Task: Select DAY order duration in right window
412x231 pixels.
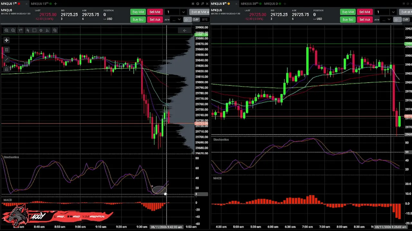Action: [406, 20]
